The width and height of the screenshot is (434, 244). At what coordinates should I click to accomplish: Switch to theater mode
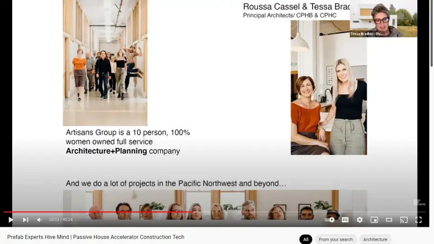tap(389, 220)
